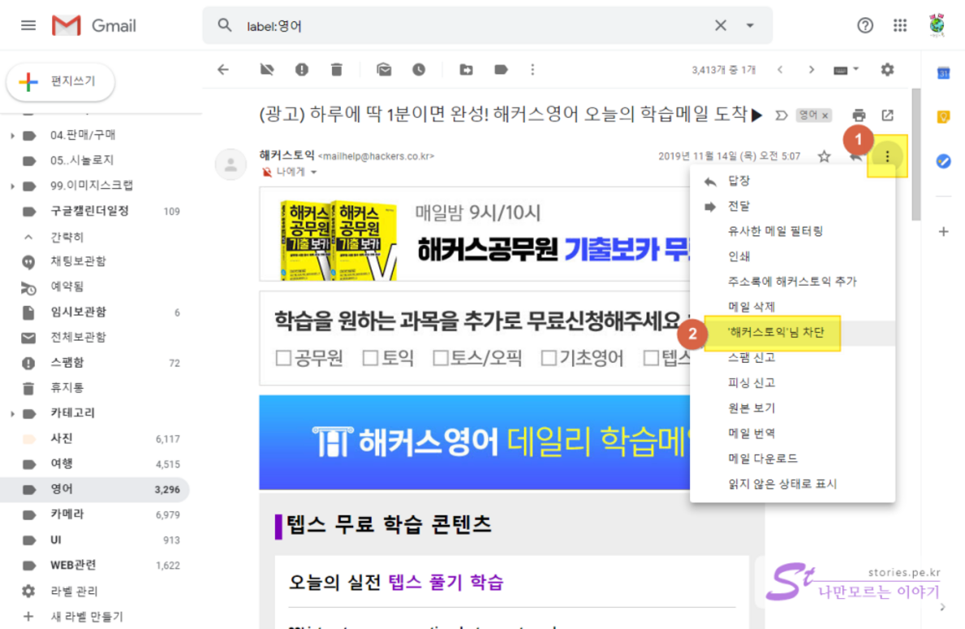
Task: Remove the 영어 label chip from email
Action: [x=825, y=116]
